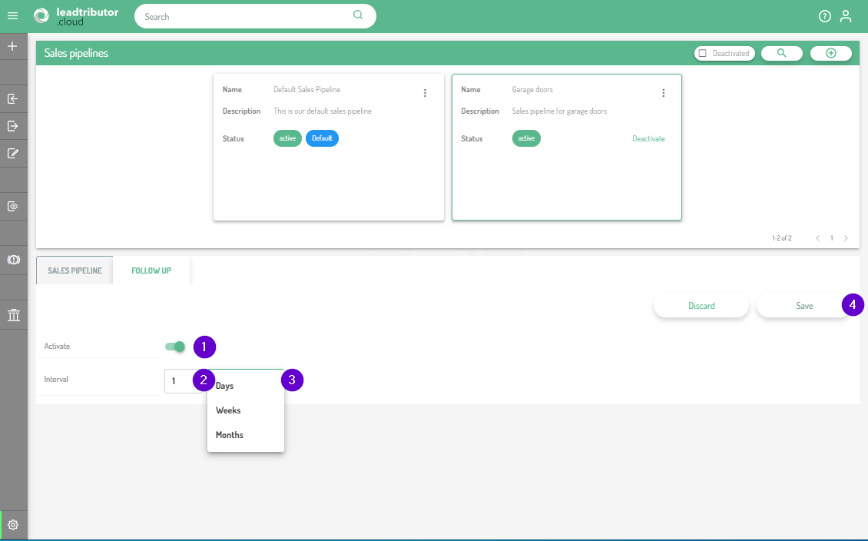Click the help question mark icon

click(825, 16)
